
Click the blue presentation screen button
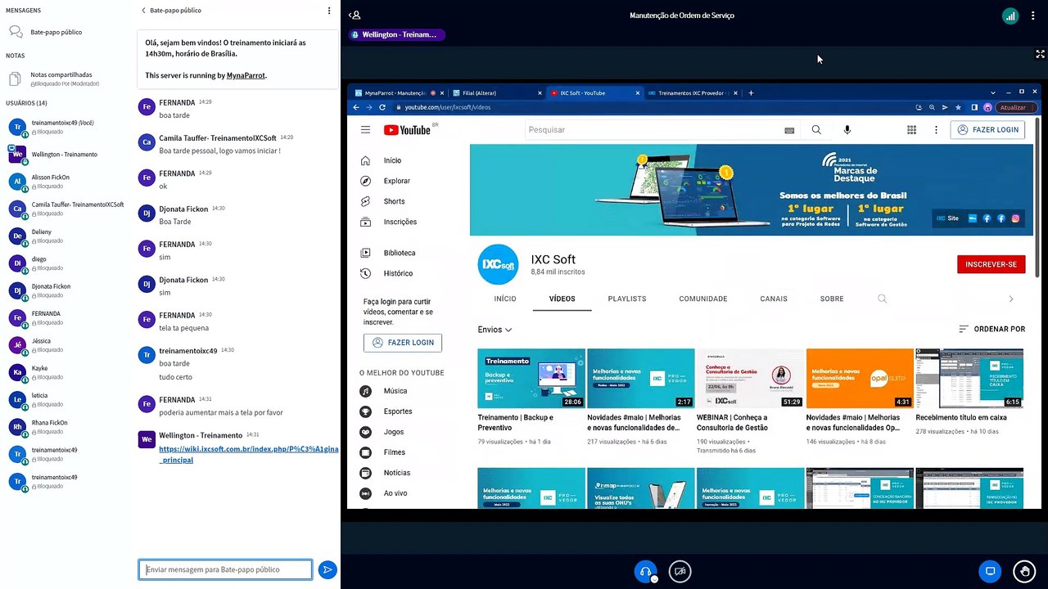(990, 571)
